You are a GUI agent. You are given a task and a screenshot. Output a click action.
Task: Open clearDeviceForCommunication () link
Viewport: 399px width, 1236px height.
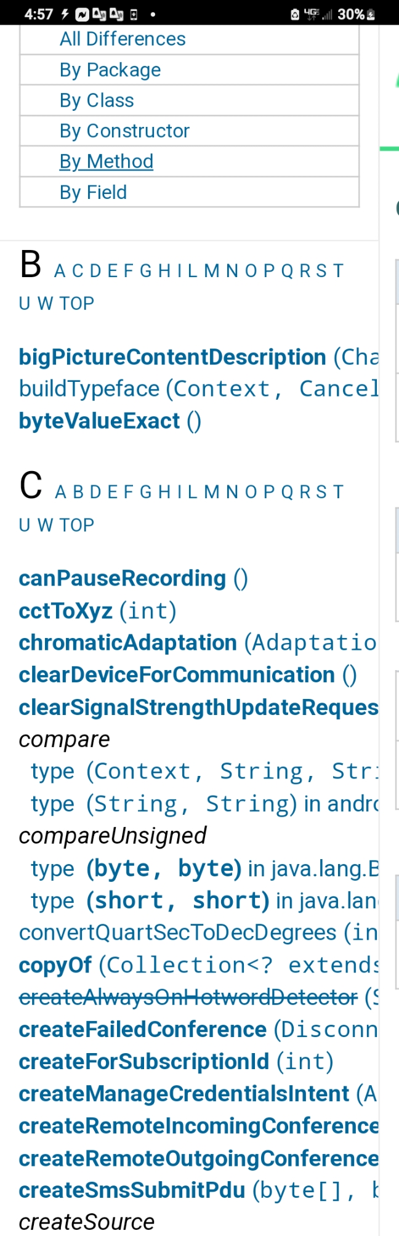(x=188, y=675)
